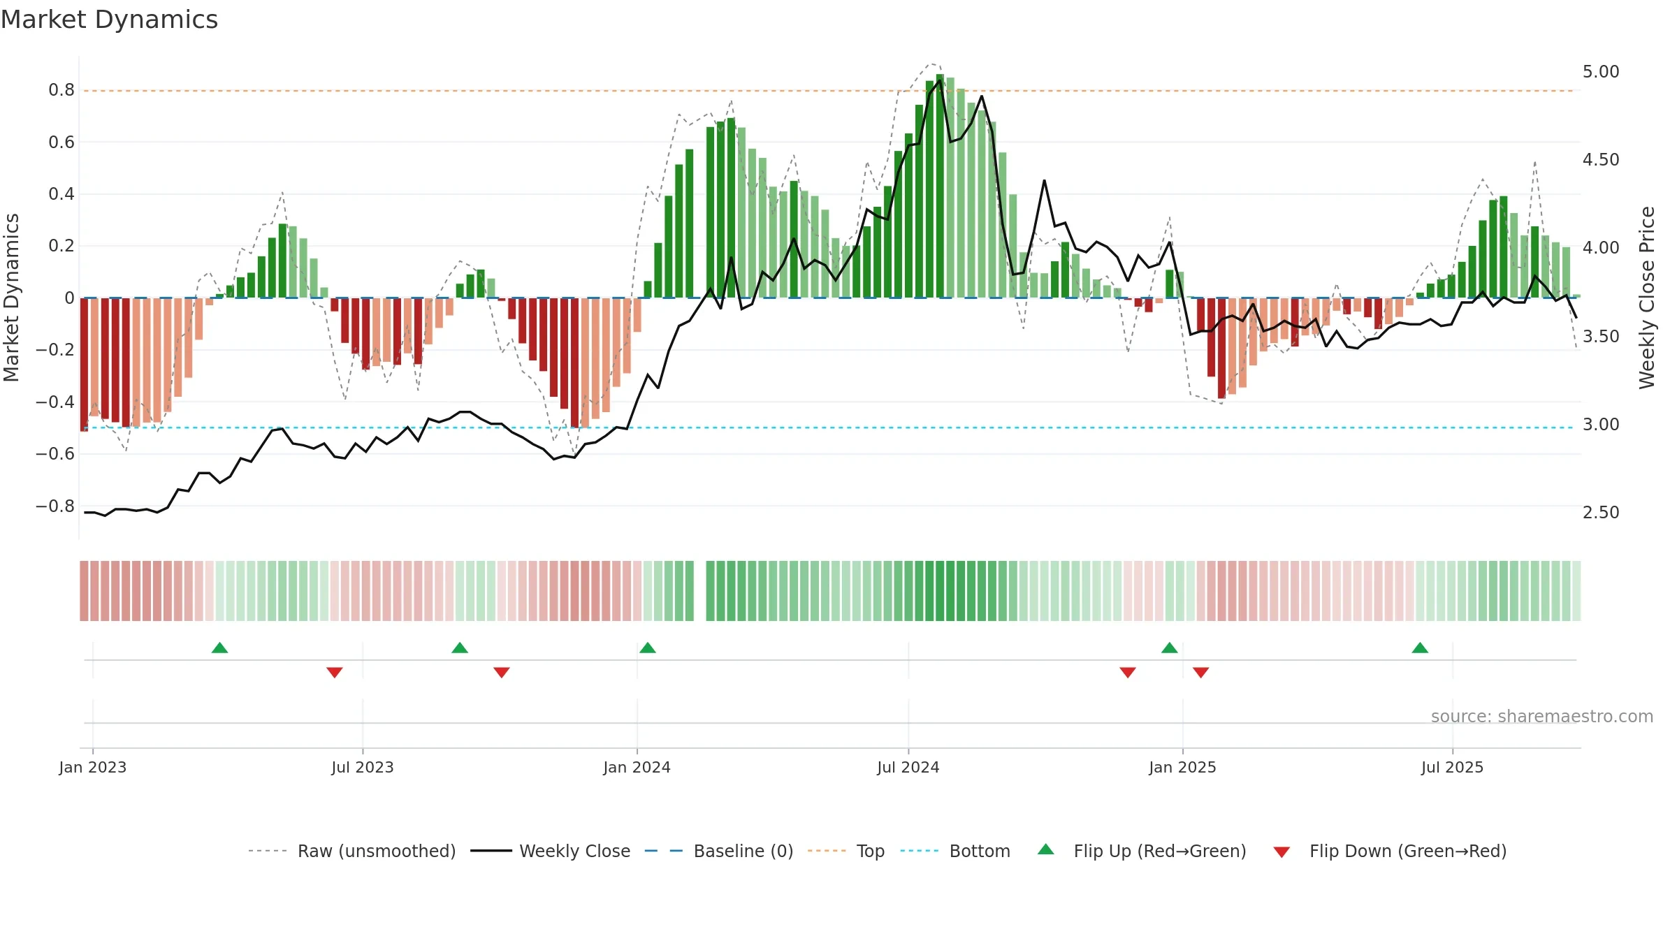Toggle the Top legend entry

845,851
